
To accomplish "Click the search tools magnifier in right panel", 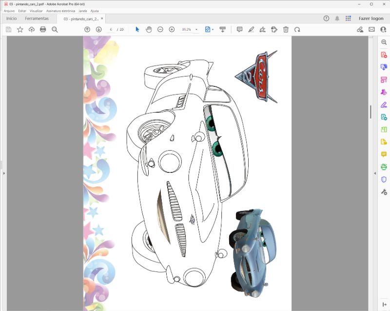I will coord(384,42).
